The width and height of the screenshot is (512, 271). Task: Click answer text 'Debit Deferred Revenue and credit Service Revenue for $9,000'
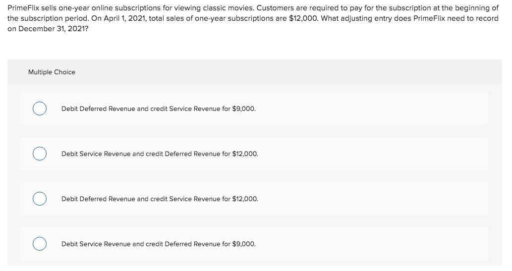tap(158, 108)
